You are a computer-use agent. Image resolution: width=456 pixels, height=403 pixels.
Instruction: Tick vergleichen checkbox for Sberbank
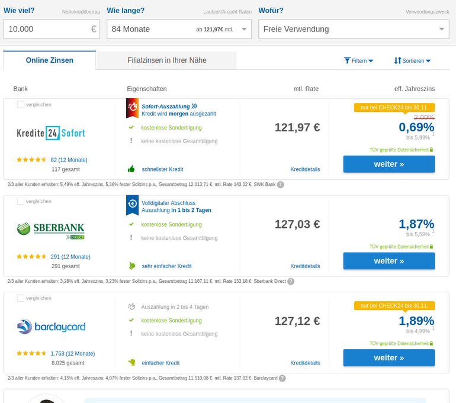(x=20, y=201)
